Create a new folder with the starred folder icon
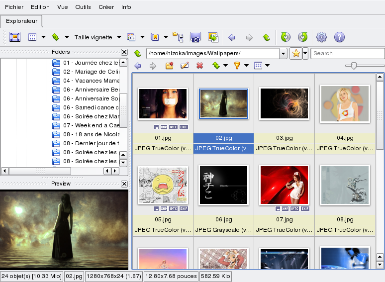 (x=170, y=66)
